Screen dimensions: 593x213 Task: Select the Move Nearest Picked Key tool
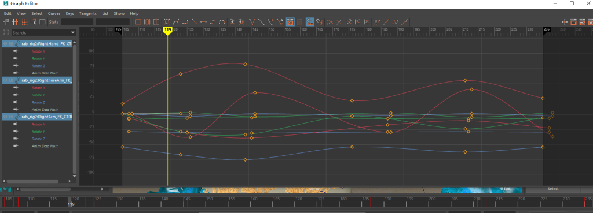click(x=6, y=22)
